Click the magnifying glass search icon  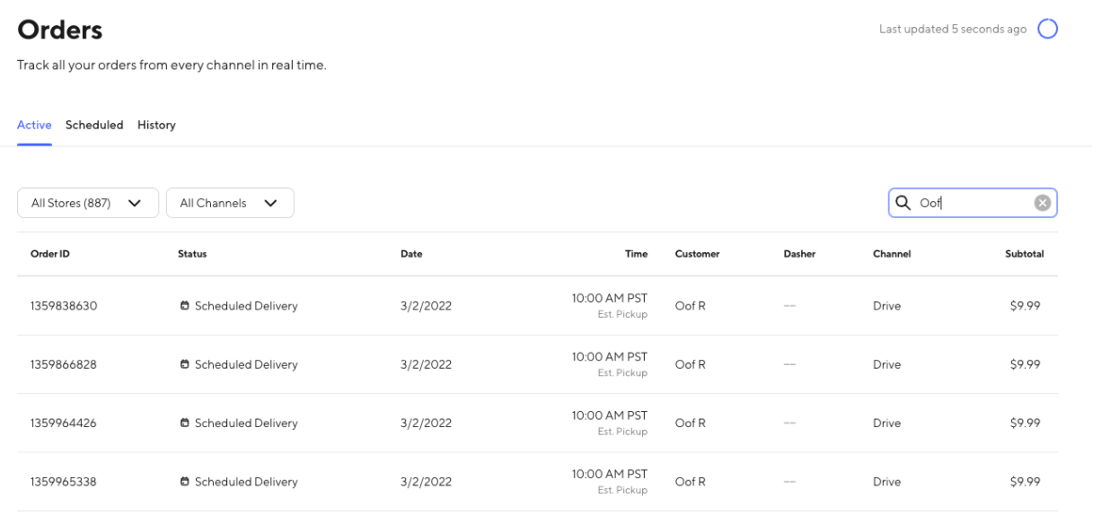903,203
